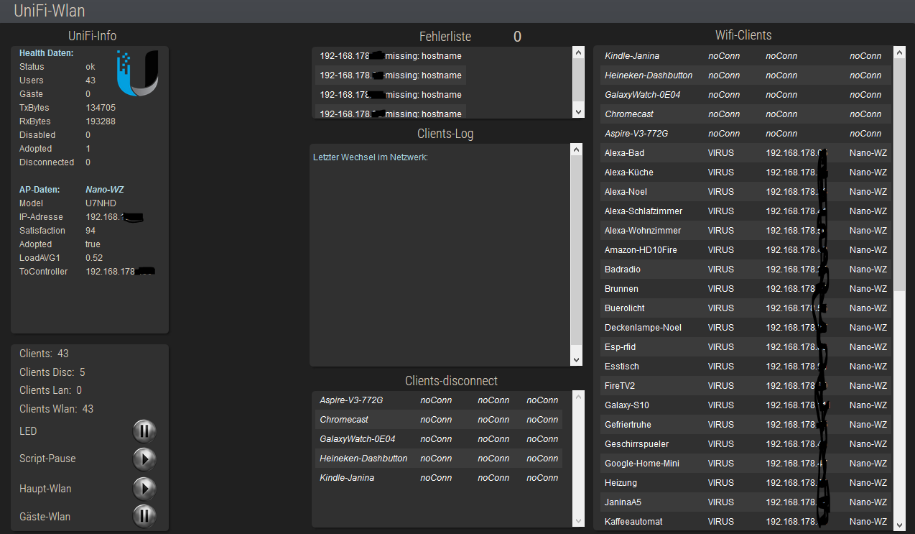Click the Status ok health value
915x534 pixels.
[90, 67]
